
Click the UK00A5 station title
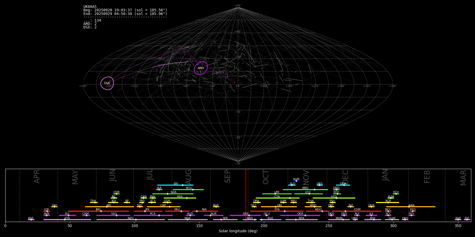tap(90, 7)
